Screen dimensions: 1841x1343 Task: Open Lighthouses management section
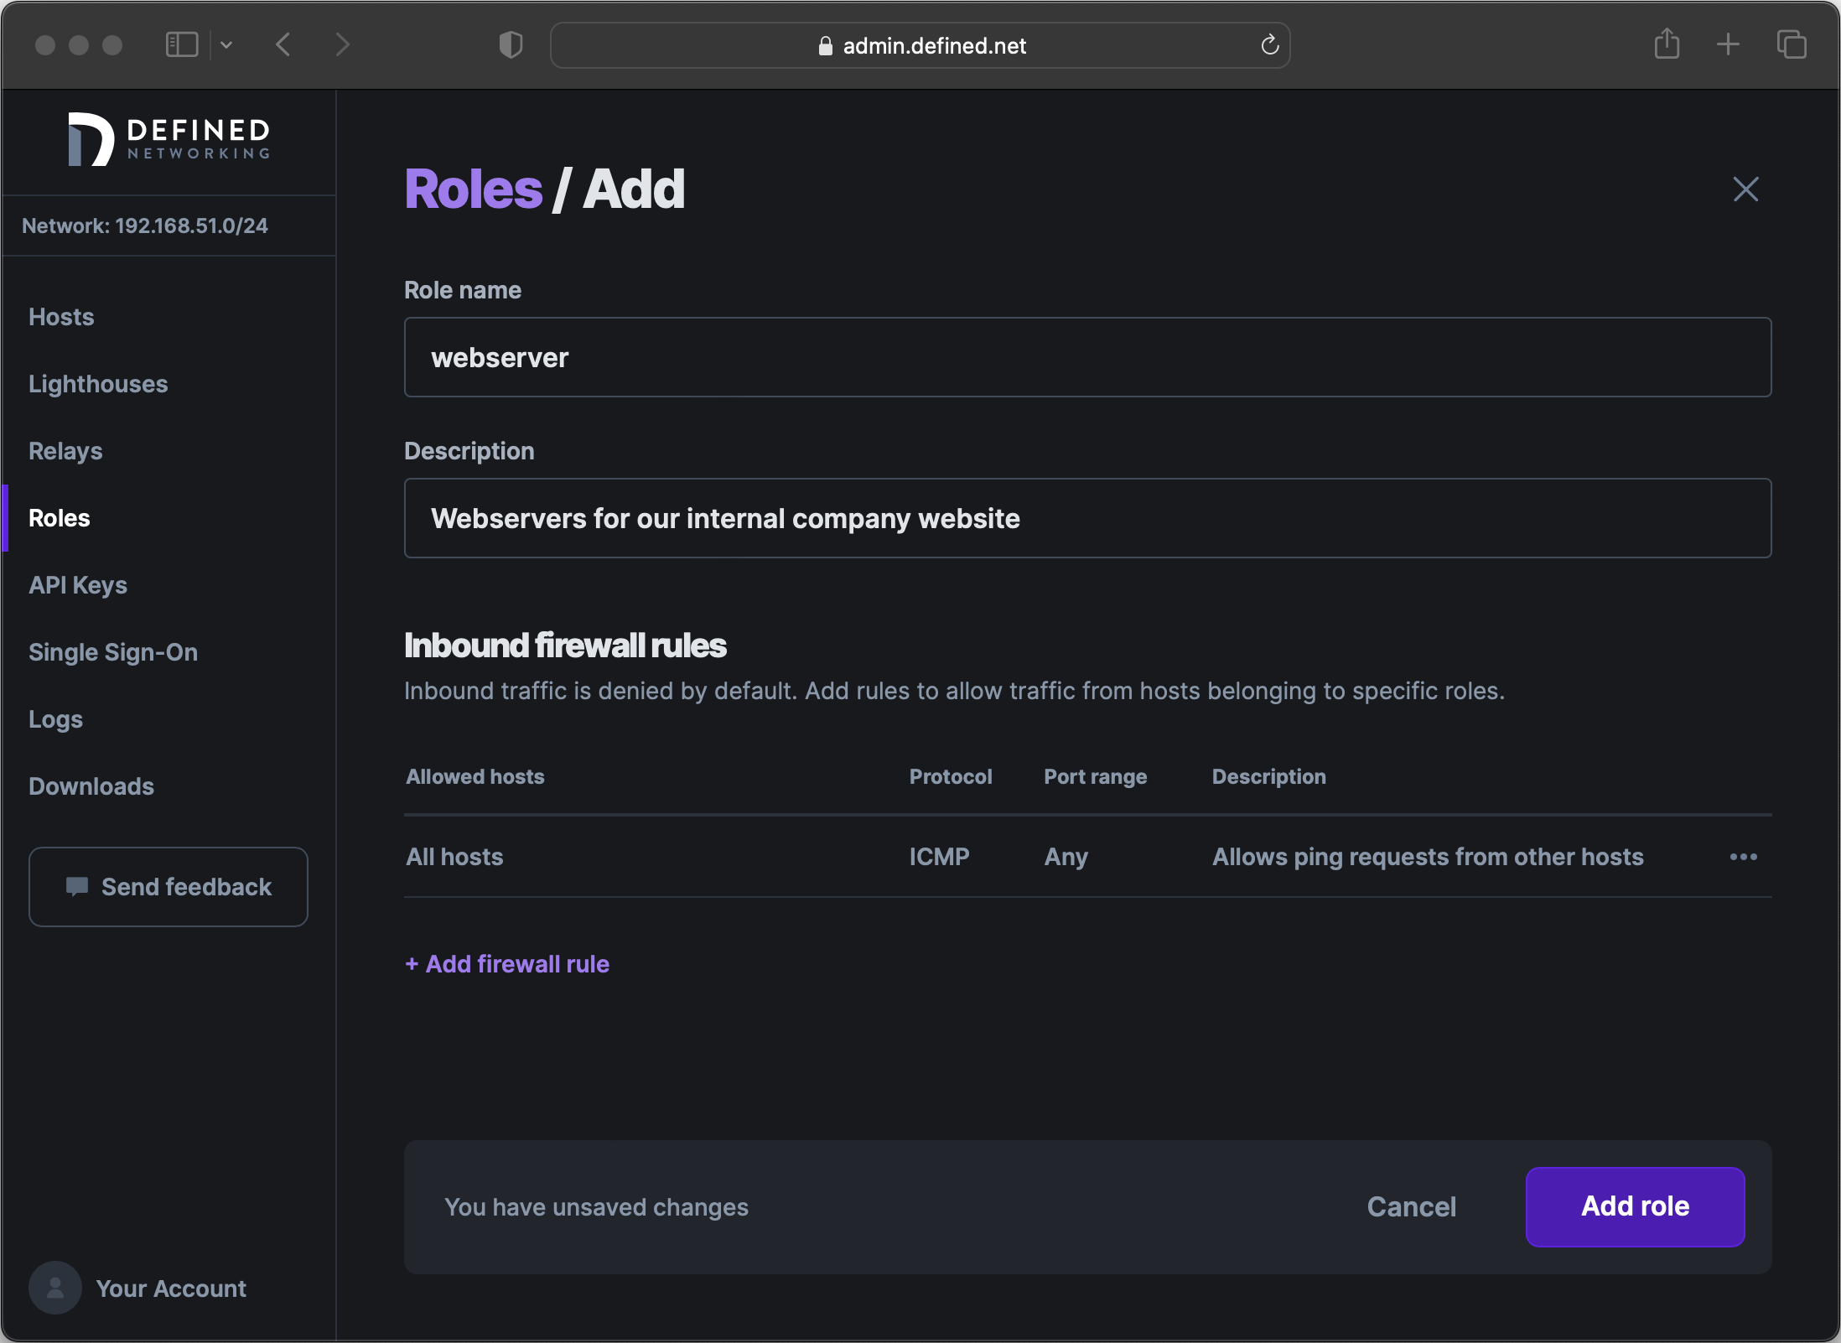pyautogui.click(x=97, y=383)
